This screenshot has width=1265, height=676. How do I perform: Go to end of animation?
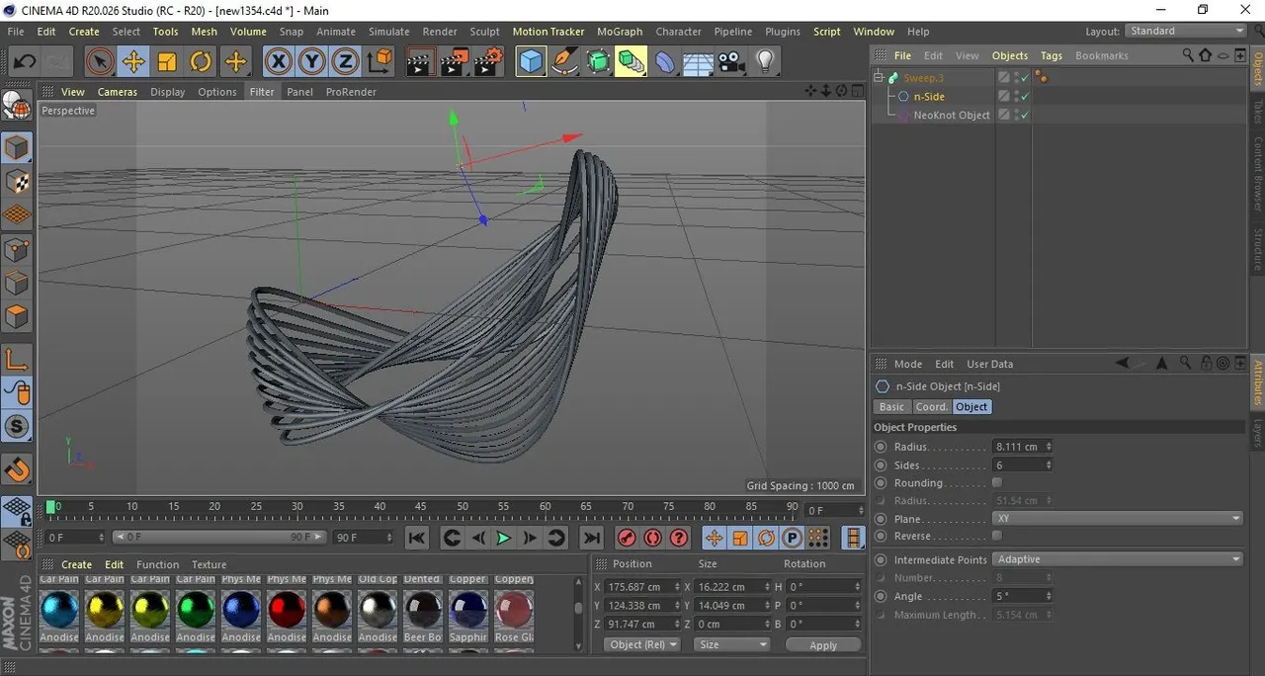(591, 538)
